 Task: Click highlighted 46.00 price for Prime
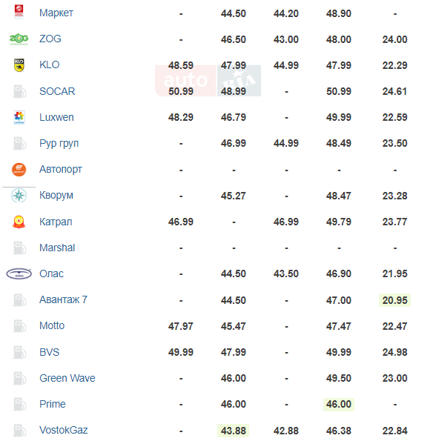[339, 404]
